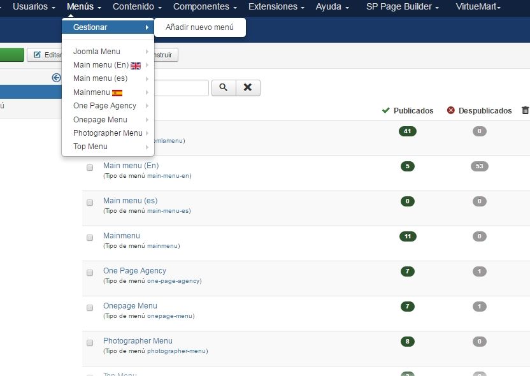Viewport: 530px width, 376px height.
Task: Open the Onepage Menu list link
Action: coord(130,306)
